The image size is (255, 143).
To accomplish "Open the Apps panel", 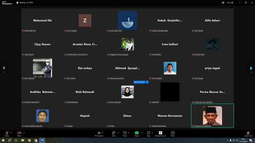I will pyautogui.click(x=149, y=134).
